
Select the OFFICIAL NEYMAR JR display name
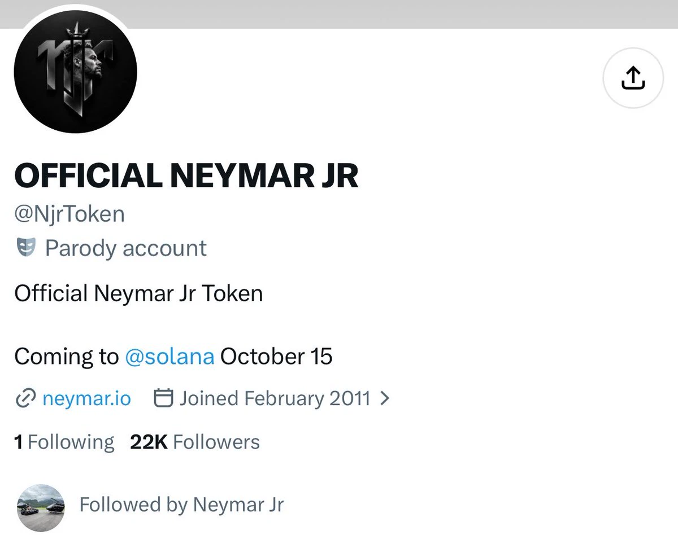tap(186, 175)
